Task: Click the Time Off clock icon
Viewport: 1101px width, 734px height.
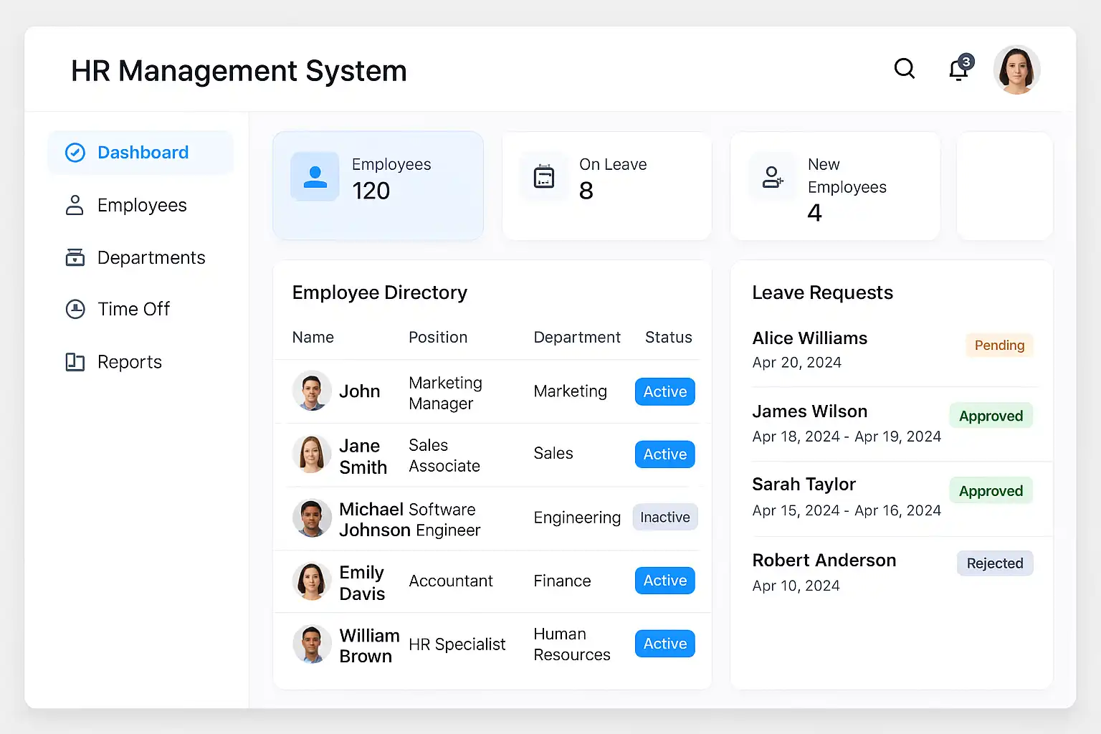Action: 75,309
